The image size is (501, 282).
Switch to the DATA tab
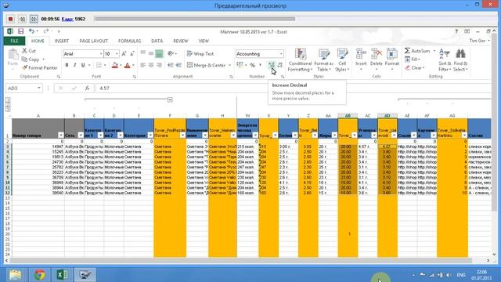click(x=157, y=41)
